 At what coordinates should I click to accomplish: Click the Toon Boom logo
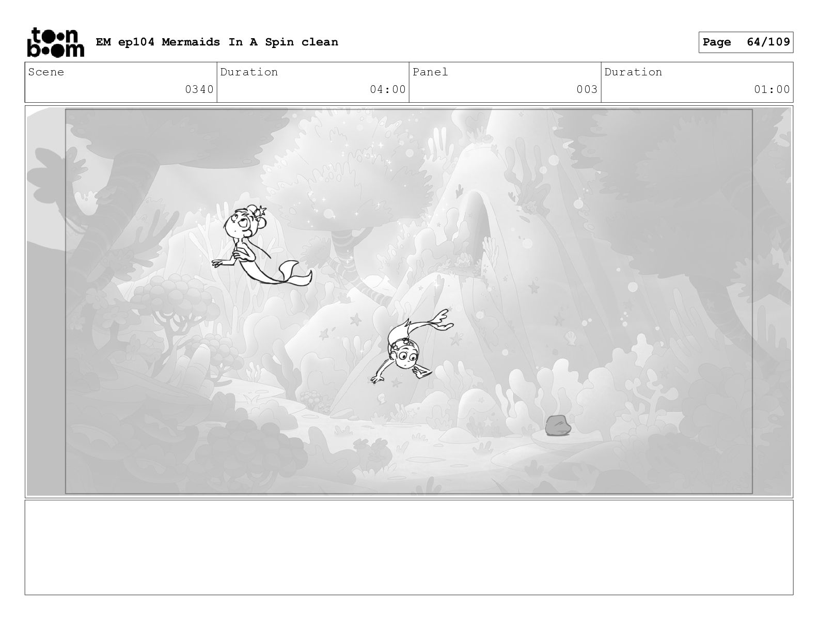(x=55, y=42)
